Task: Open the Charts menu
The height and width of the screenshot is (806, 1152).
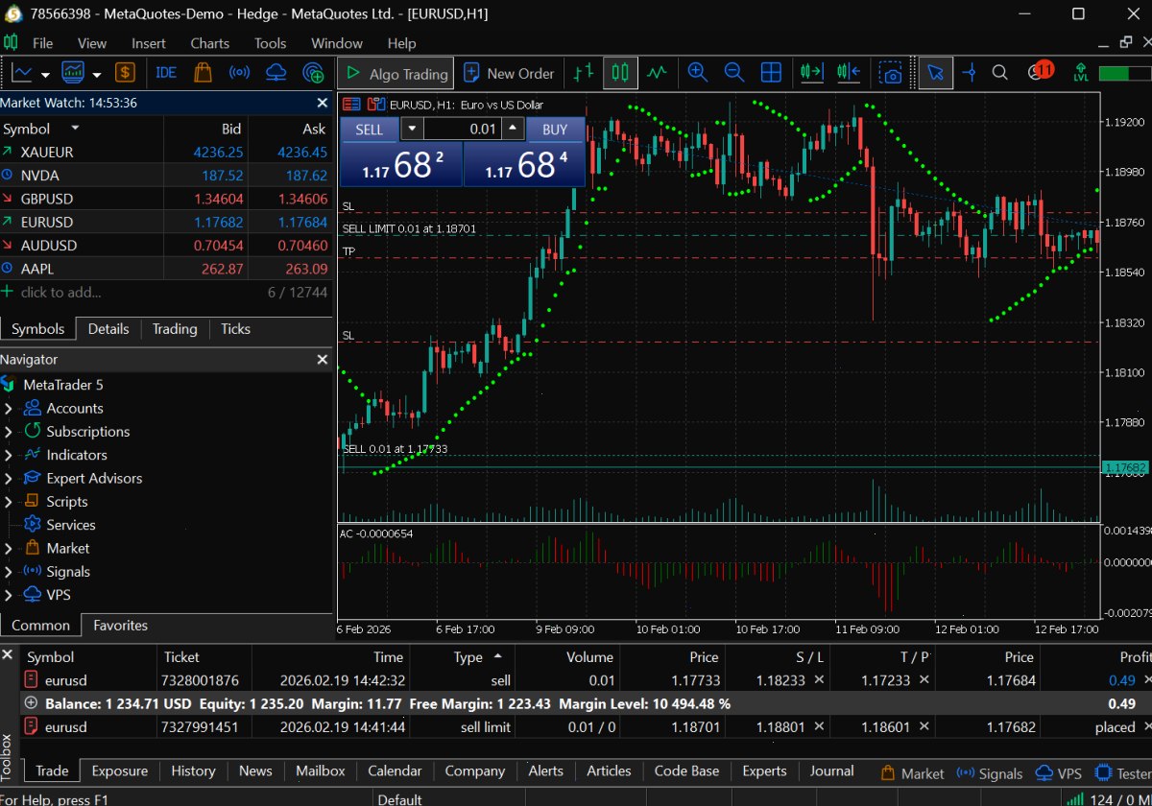Action: (209, 43)
